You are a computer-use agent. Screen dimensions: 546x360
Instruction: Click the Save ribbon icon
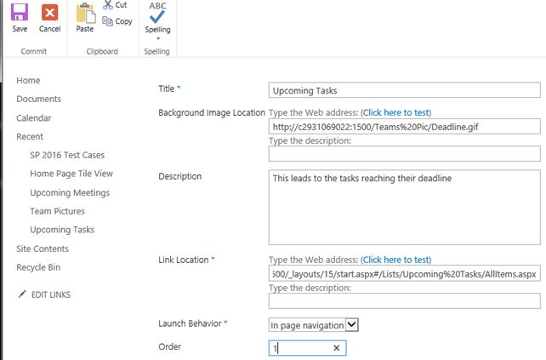[20, 14]
